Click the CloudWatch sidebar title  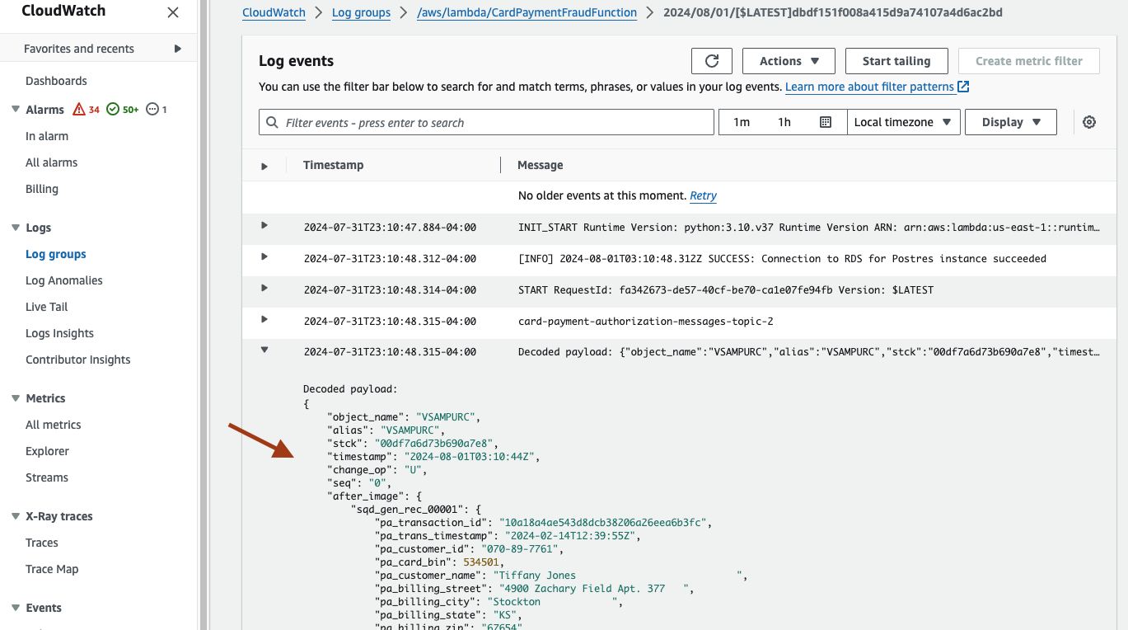click(63, 12)
